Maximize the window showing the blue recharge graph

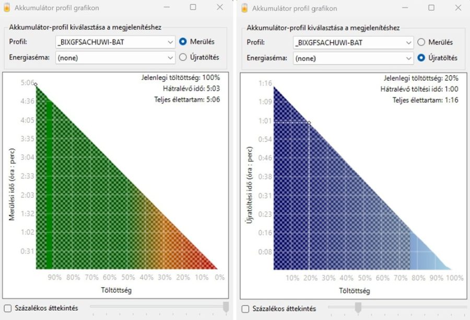coord(431,8)
